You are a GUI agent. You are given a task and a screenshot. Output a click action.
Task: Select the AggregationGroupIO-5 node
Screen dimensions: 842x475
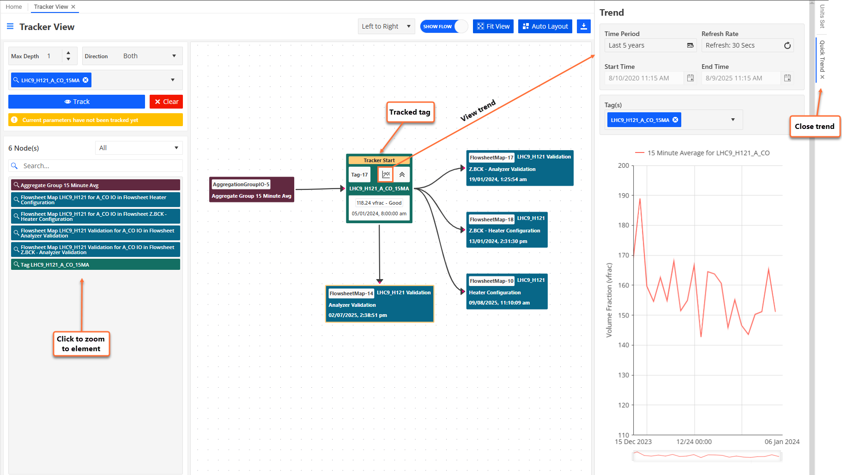click(x=252, y=189)
